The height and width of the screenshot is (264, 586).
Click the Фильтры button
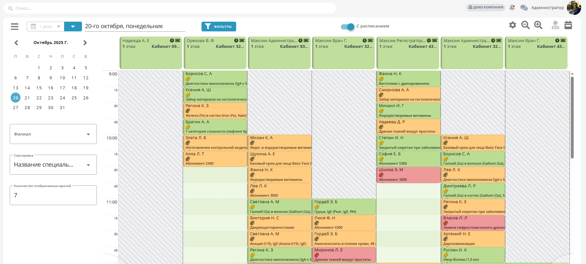219,27
